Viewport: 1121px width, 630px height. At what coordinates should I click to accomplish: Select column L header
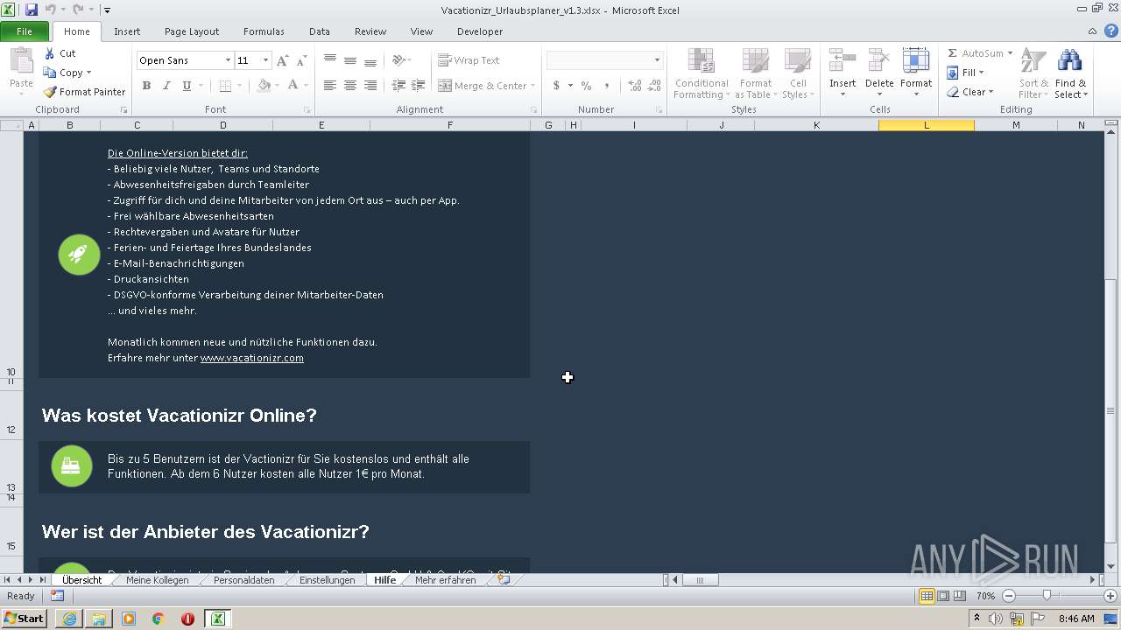pos(926,125)
